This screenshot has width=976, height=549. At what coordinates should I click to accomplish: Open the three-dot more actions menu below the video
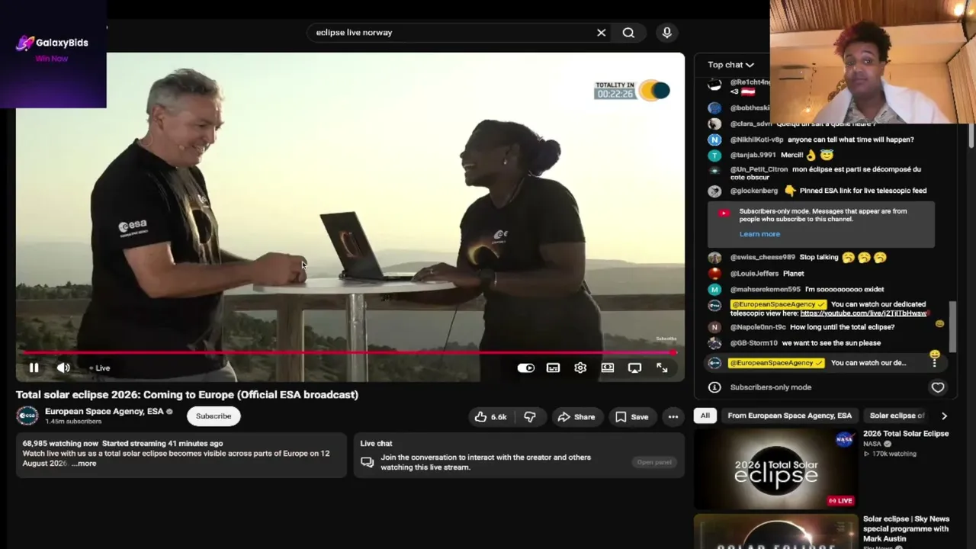tap(673, 417)
